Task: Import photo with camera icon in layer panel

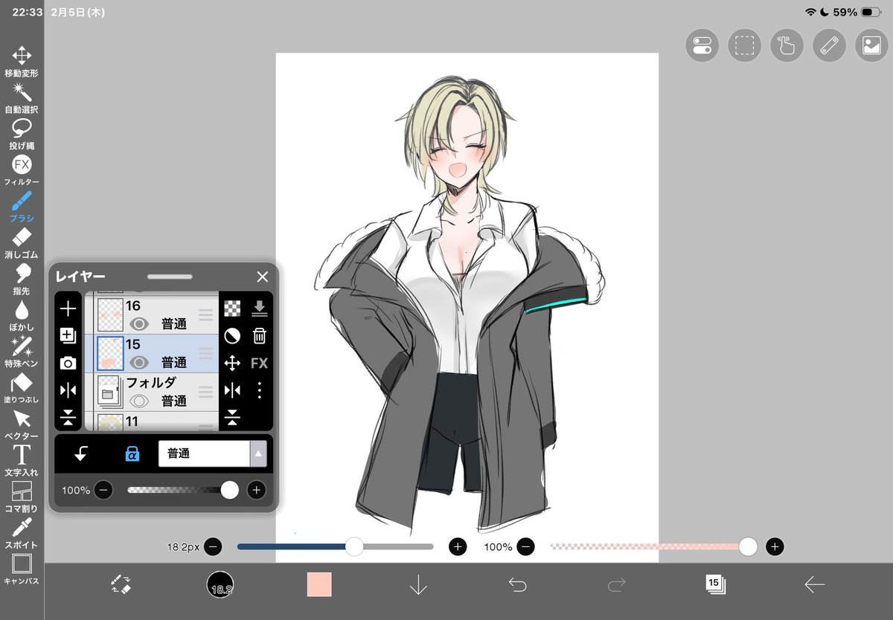Action: (x=68, y=363)
